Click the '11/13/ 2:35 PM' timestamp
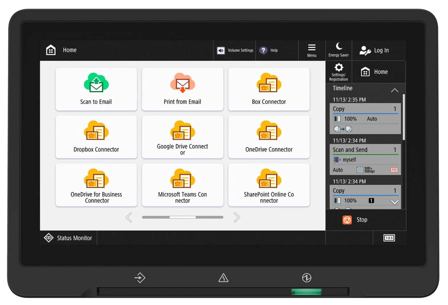 pyautogui.click(x=349, y=100)
